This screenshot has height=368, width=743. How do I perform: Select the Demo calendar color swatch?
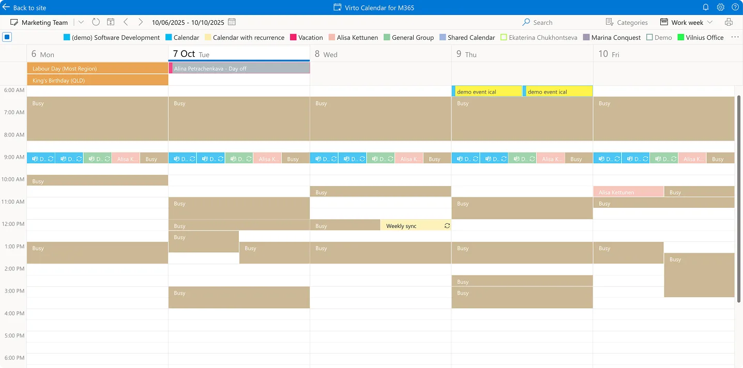649,37
